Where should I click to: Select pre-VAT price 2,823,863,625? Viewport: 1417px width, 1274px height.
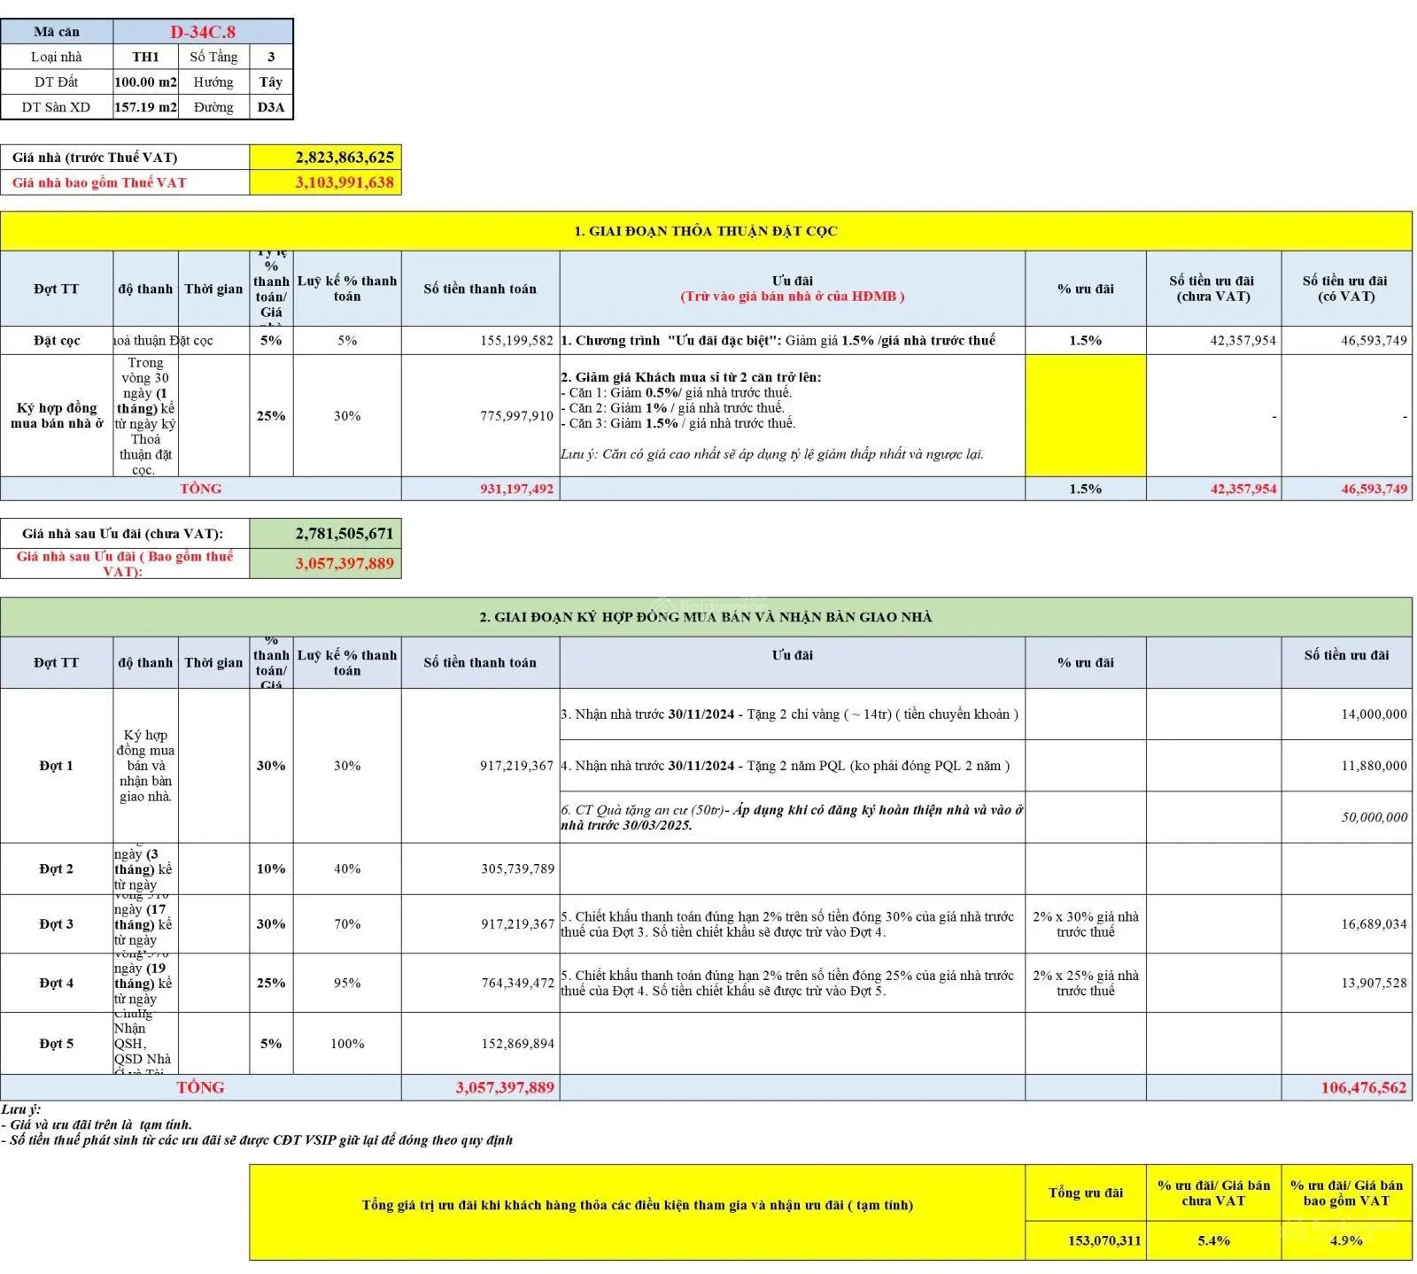(325, 158)
